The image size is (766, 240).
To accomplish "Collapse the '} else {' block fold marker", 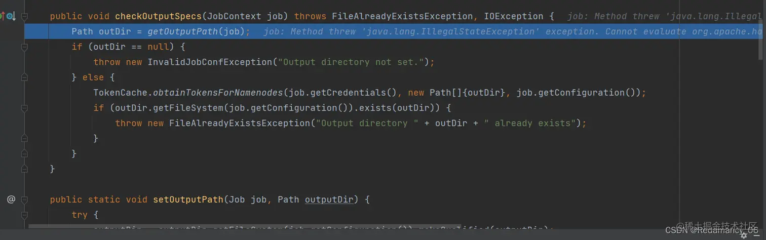I will coord(24,77).
